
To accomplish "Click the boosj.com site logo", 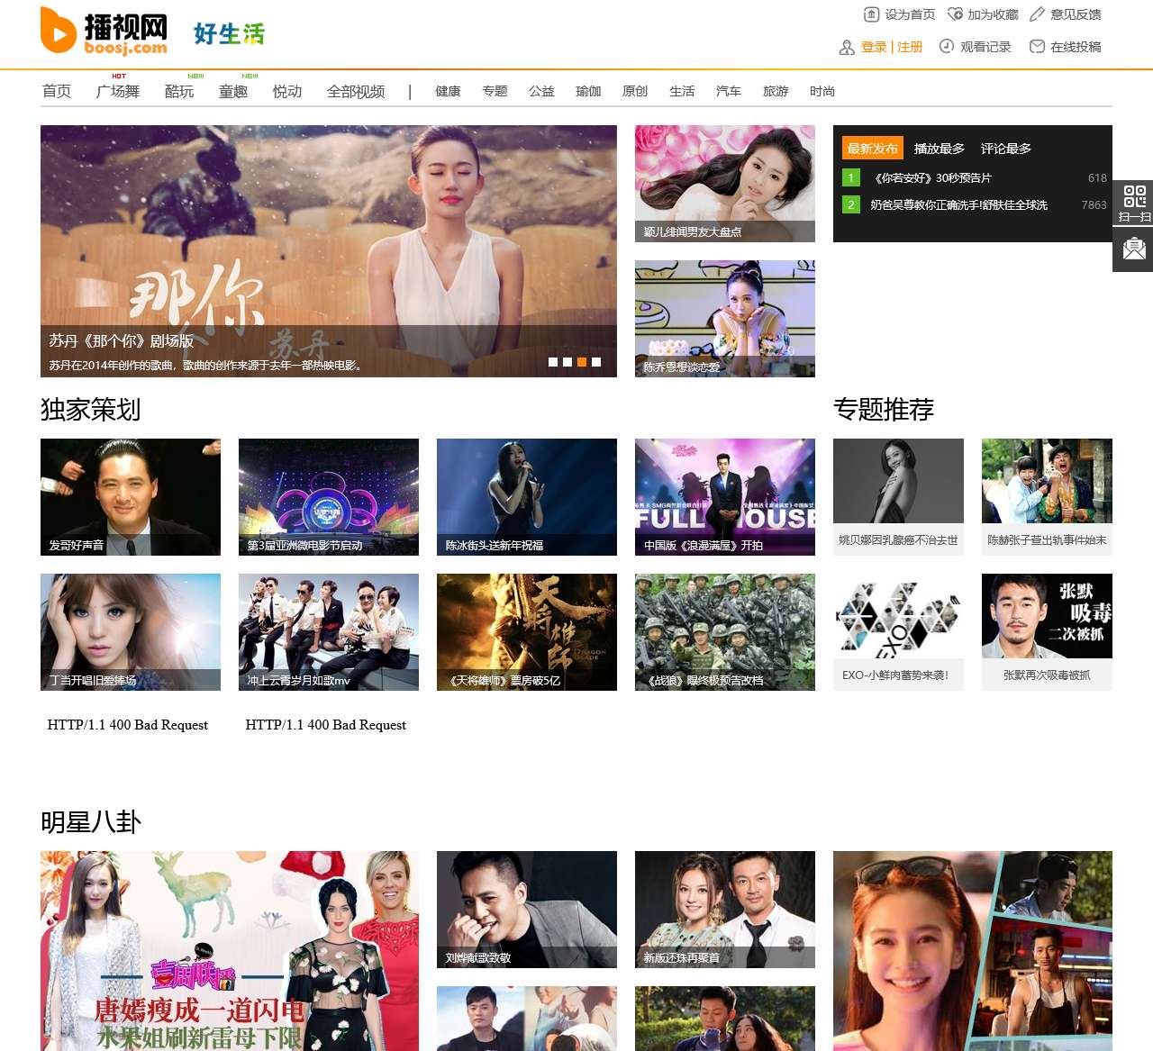I will (104, 32).
